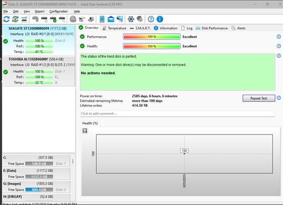Viewport: 283px width, 205px height.
Task: Click the partition list scrollbar handle
Action: click(72, 161)
